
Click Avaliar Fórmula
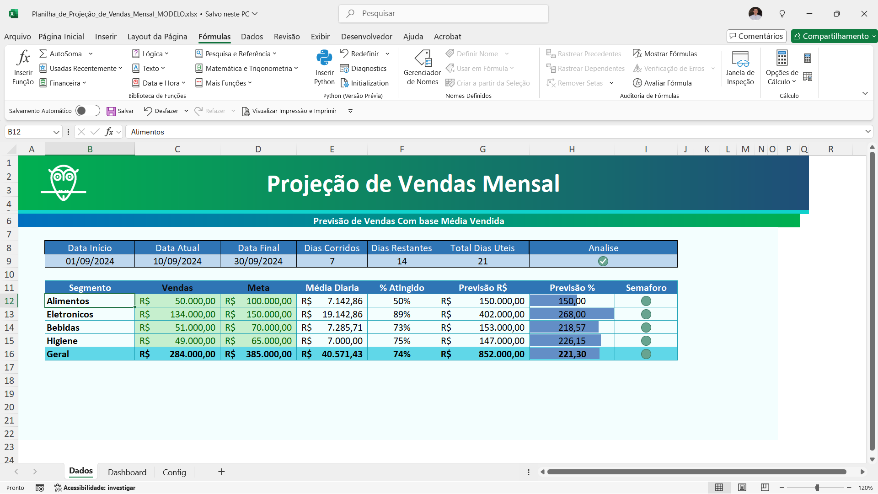662,83
